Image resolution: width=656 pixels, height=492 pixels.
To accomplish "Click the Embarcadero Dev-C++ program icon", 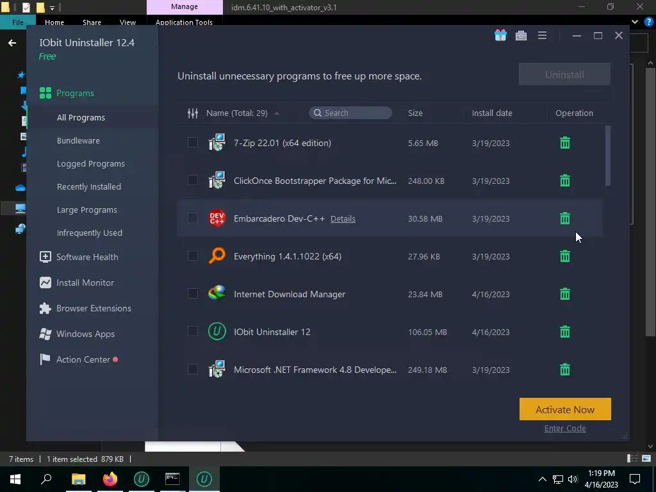I will point(217,218).
